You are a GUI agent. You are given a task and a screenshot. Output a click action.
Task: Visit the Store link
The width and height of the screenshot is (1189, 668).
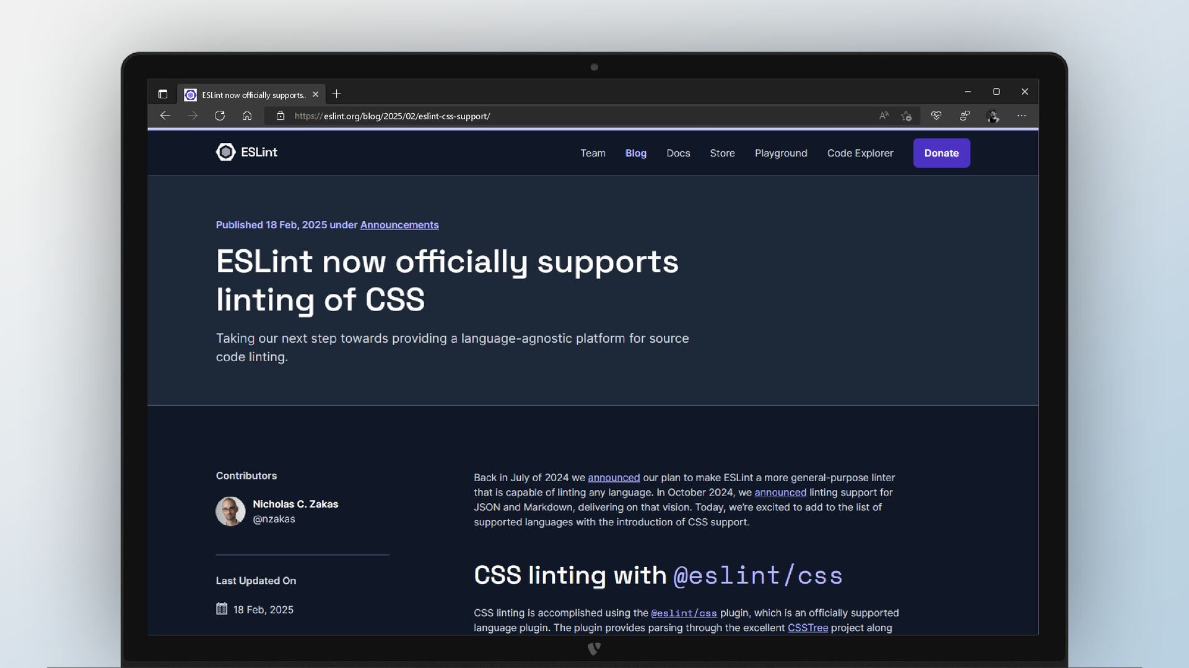[722, 153]
